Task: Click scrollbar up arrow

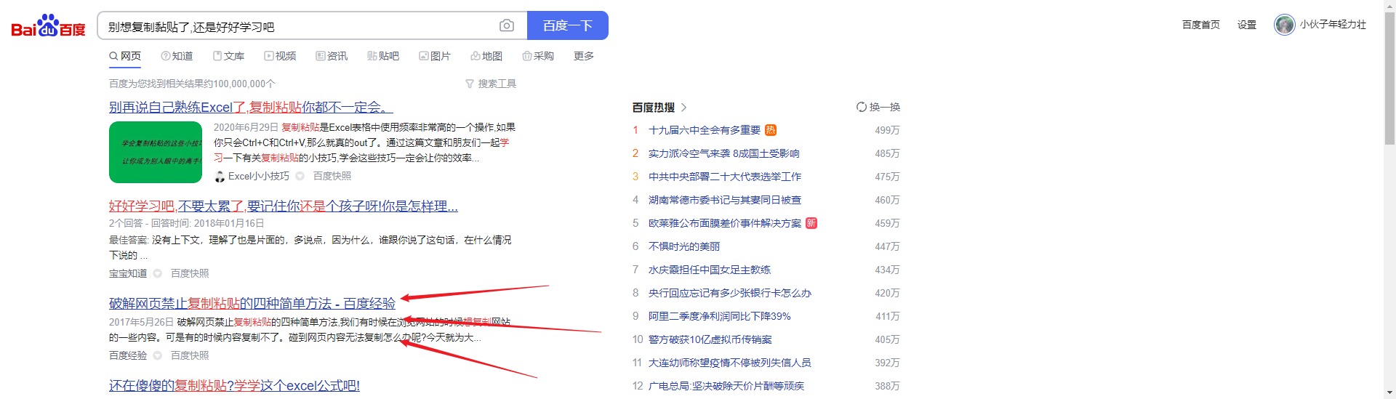Action: [x=1389, y=6]
